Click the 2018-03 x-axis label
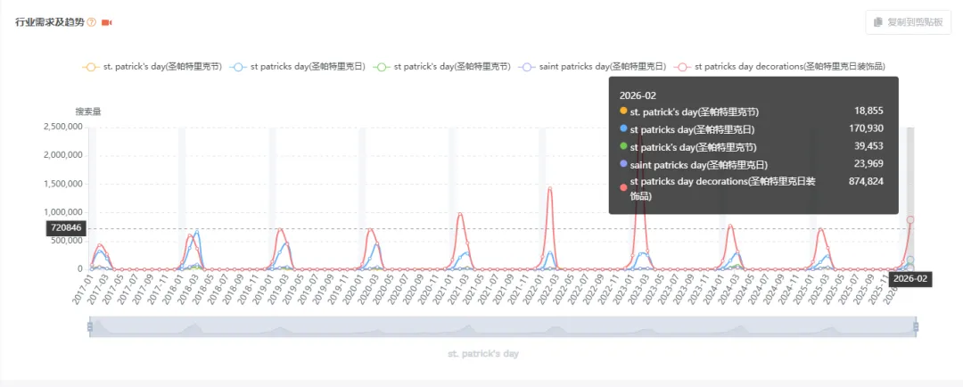Viewport: 963px width, 387px height. (186, 289)
